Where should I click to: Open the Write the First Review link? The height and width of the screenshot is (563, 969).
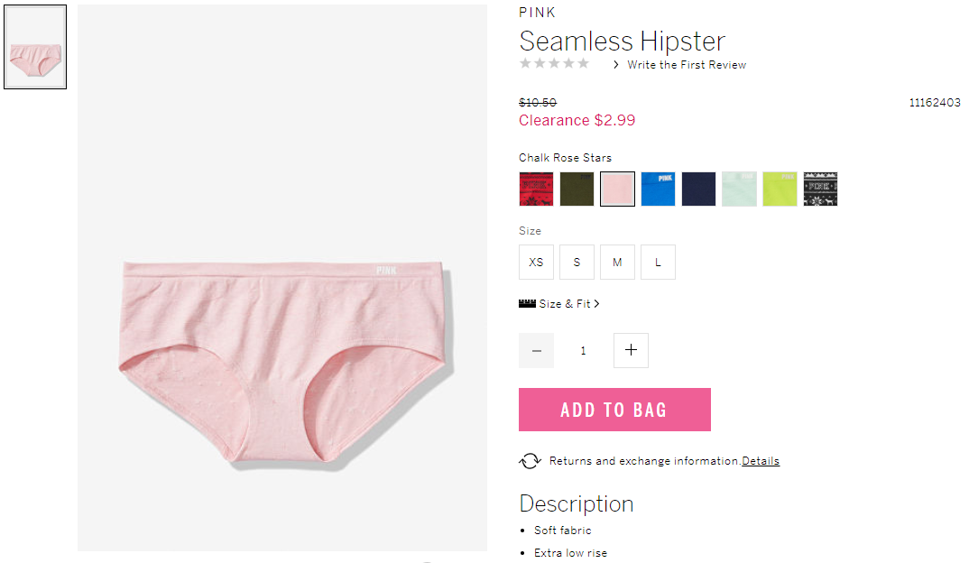(687, 64)
